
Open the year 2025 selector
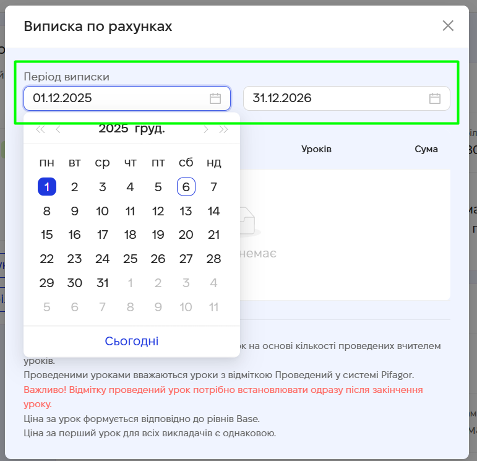coord(113,129)
